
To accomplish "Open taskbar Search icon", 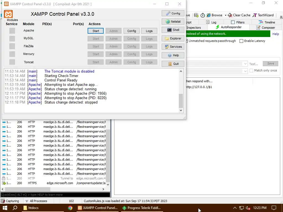I will (x=15, y=208).
